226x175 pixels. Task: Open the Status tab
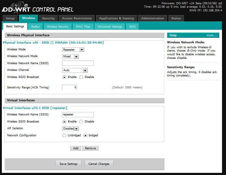[x=176, y=18]
